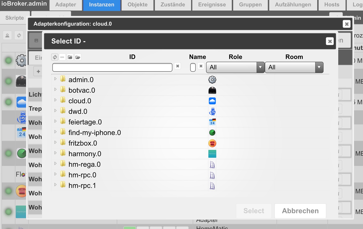
Task: Clear the Name filter field
Action: [201, 66]
